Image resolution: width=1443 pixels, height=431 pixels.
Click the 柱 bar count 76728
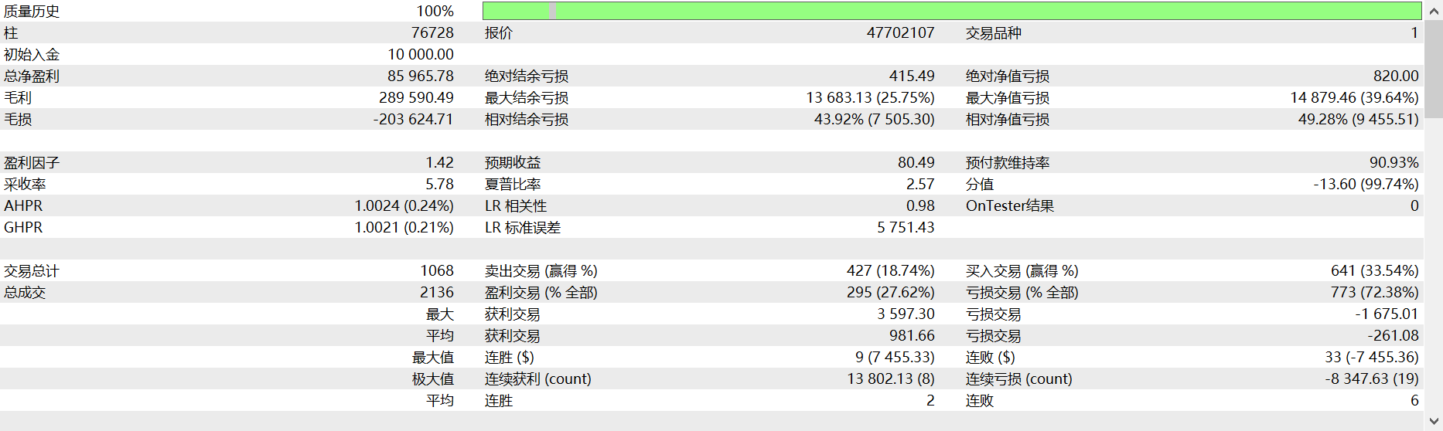tap(432, 33)
